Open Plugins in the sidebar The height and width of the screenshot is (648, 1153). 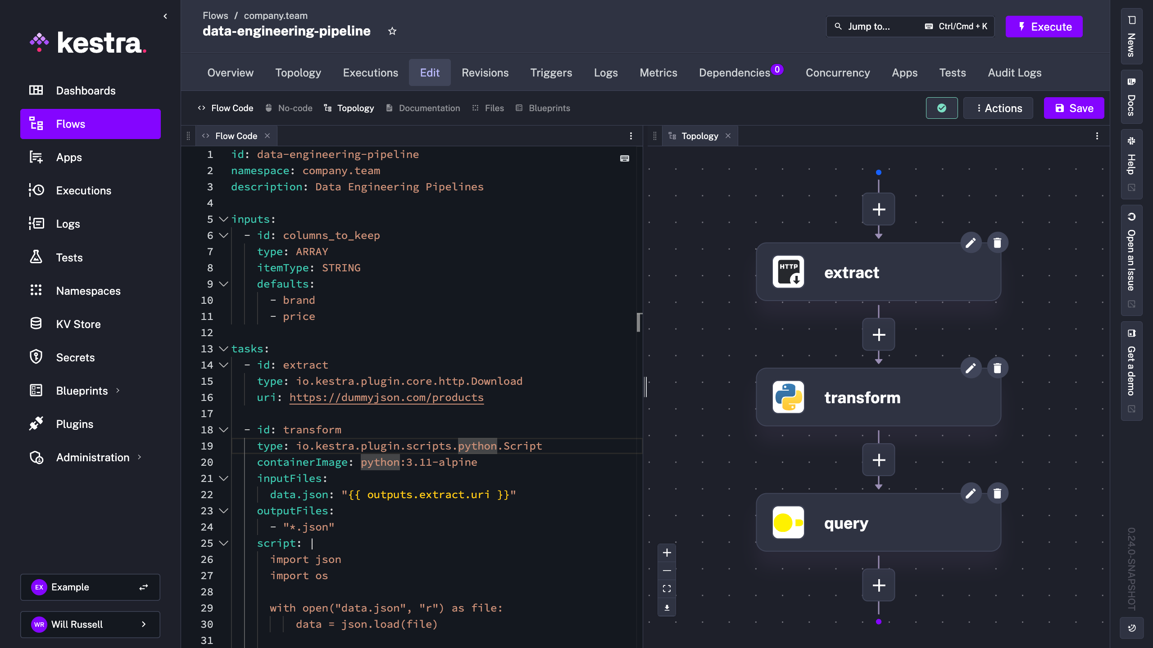click(x=74, y=424)
